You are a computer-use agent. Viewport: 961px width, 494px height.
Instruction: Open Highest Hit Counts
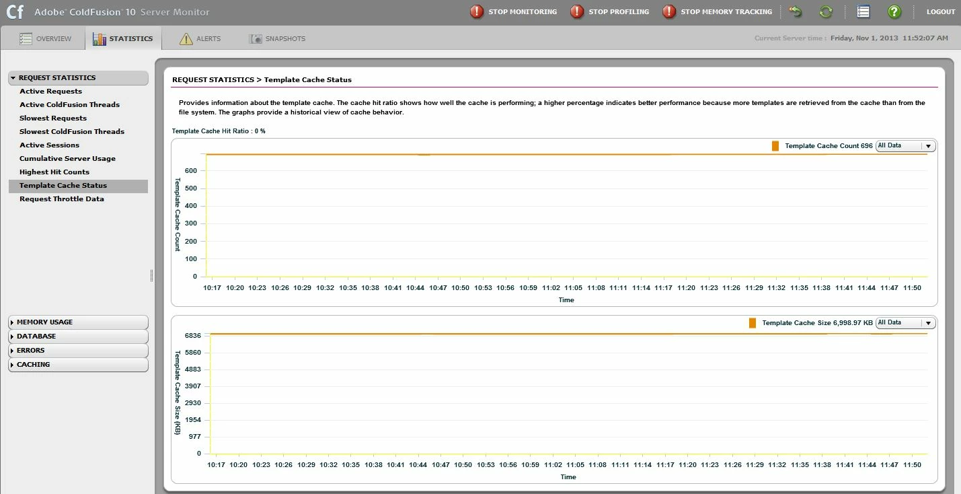point(78,172)
